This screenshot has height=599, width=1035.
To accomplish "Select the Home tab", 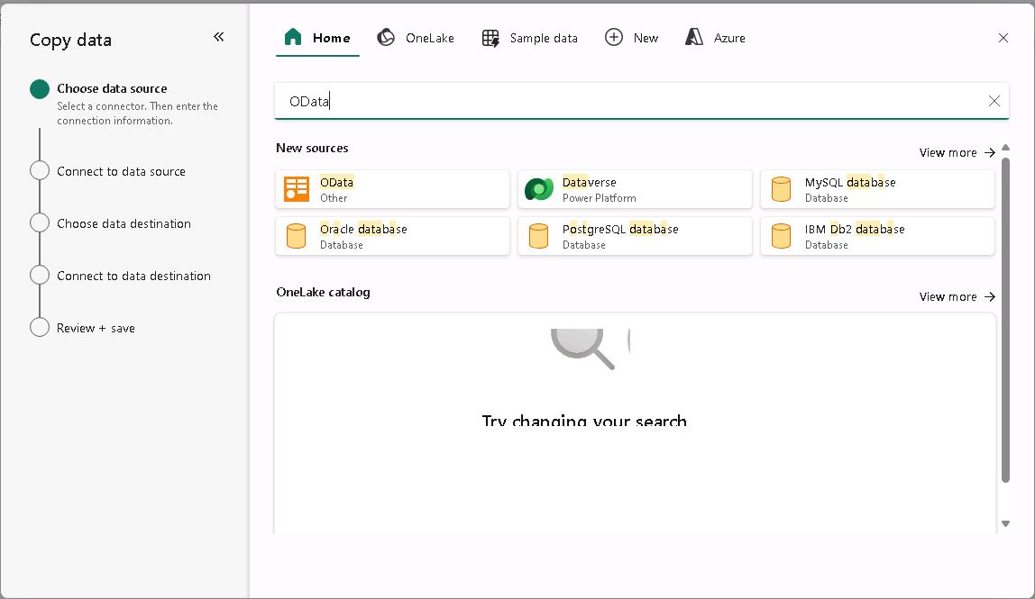I will pyautogui.click(x=318, y=38).
